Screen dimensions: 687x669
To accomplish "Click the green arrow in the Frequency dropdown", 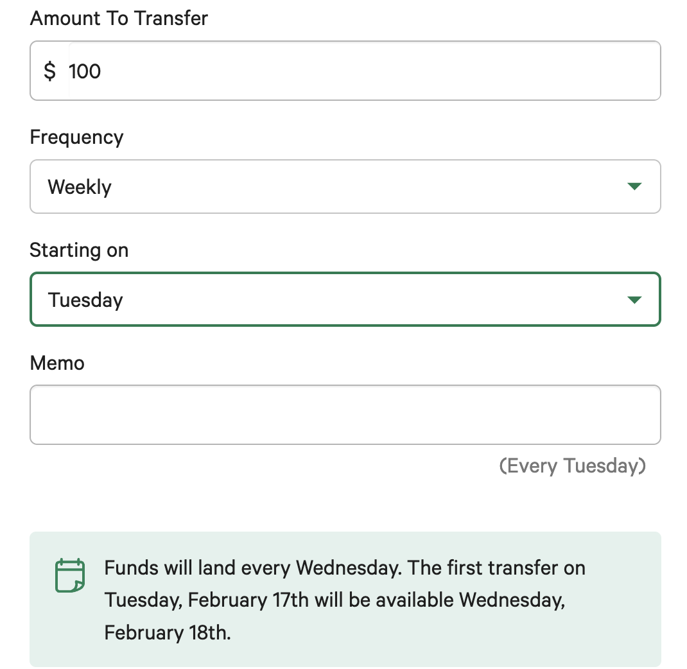I will pos(634,187).
